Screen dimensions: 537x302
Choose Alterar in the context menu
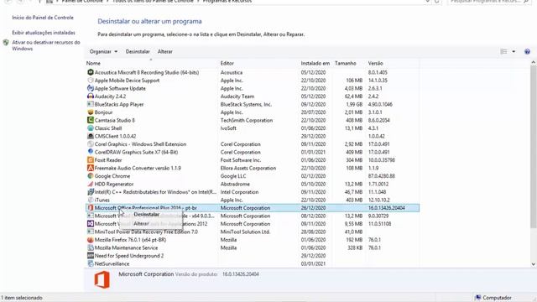pos(141,224)
